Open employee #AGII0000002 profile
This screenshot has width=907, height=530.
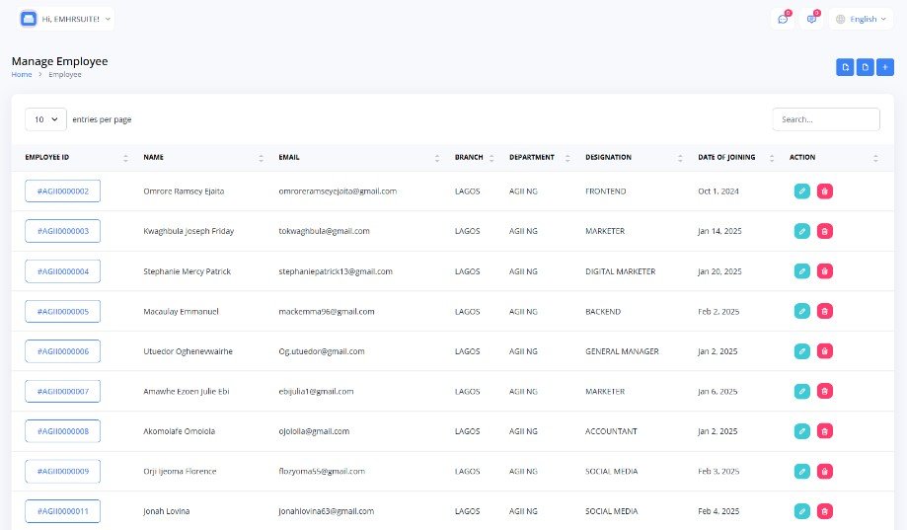click(x=62, y=190)
